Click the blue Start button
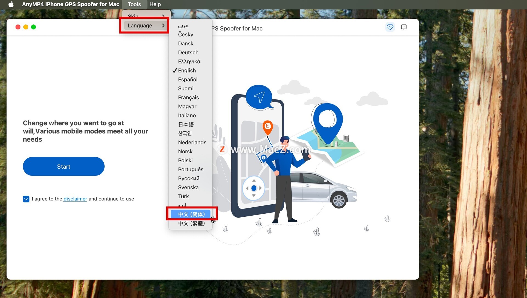Image resolution: width=527 pixels, height=298 pixels. pos(64,166)
